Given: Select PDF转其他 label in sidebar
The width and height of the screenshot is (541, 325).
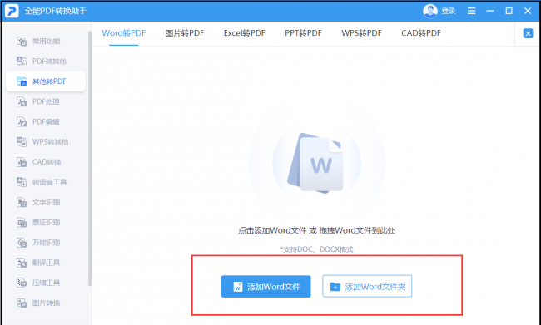Looking at the screenshot, I should (x=49, y=62).
